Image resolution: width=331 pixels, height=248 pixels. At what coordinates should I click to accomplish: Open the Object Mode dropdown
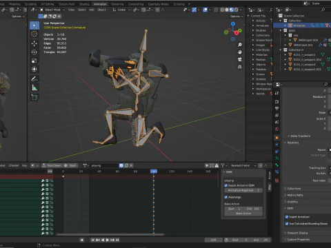[x=52, y=10]
